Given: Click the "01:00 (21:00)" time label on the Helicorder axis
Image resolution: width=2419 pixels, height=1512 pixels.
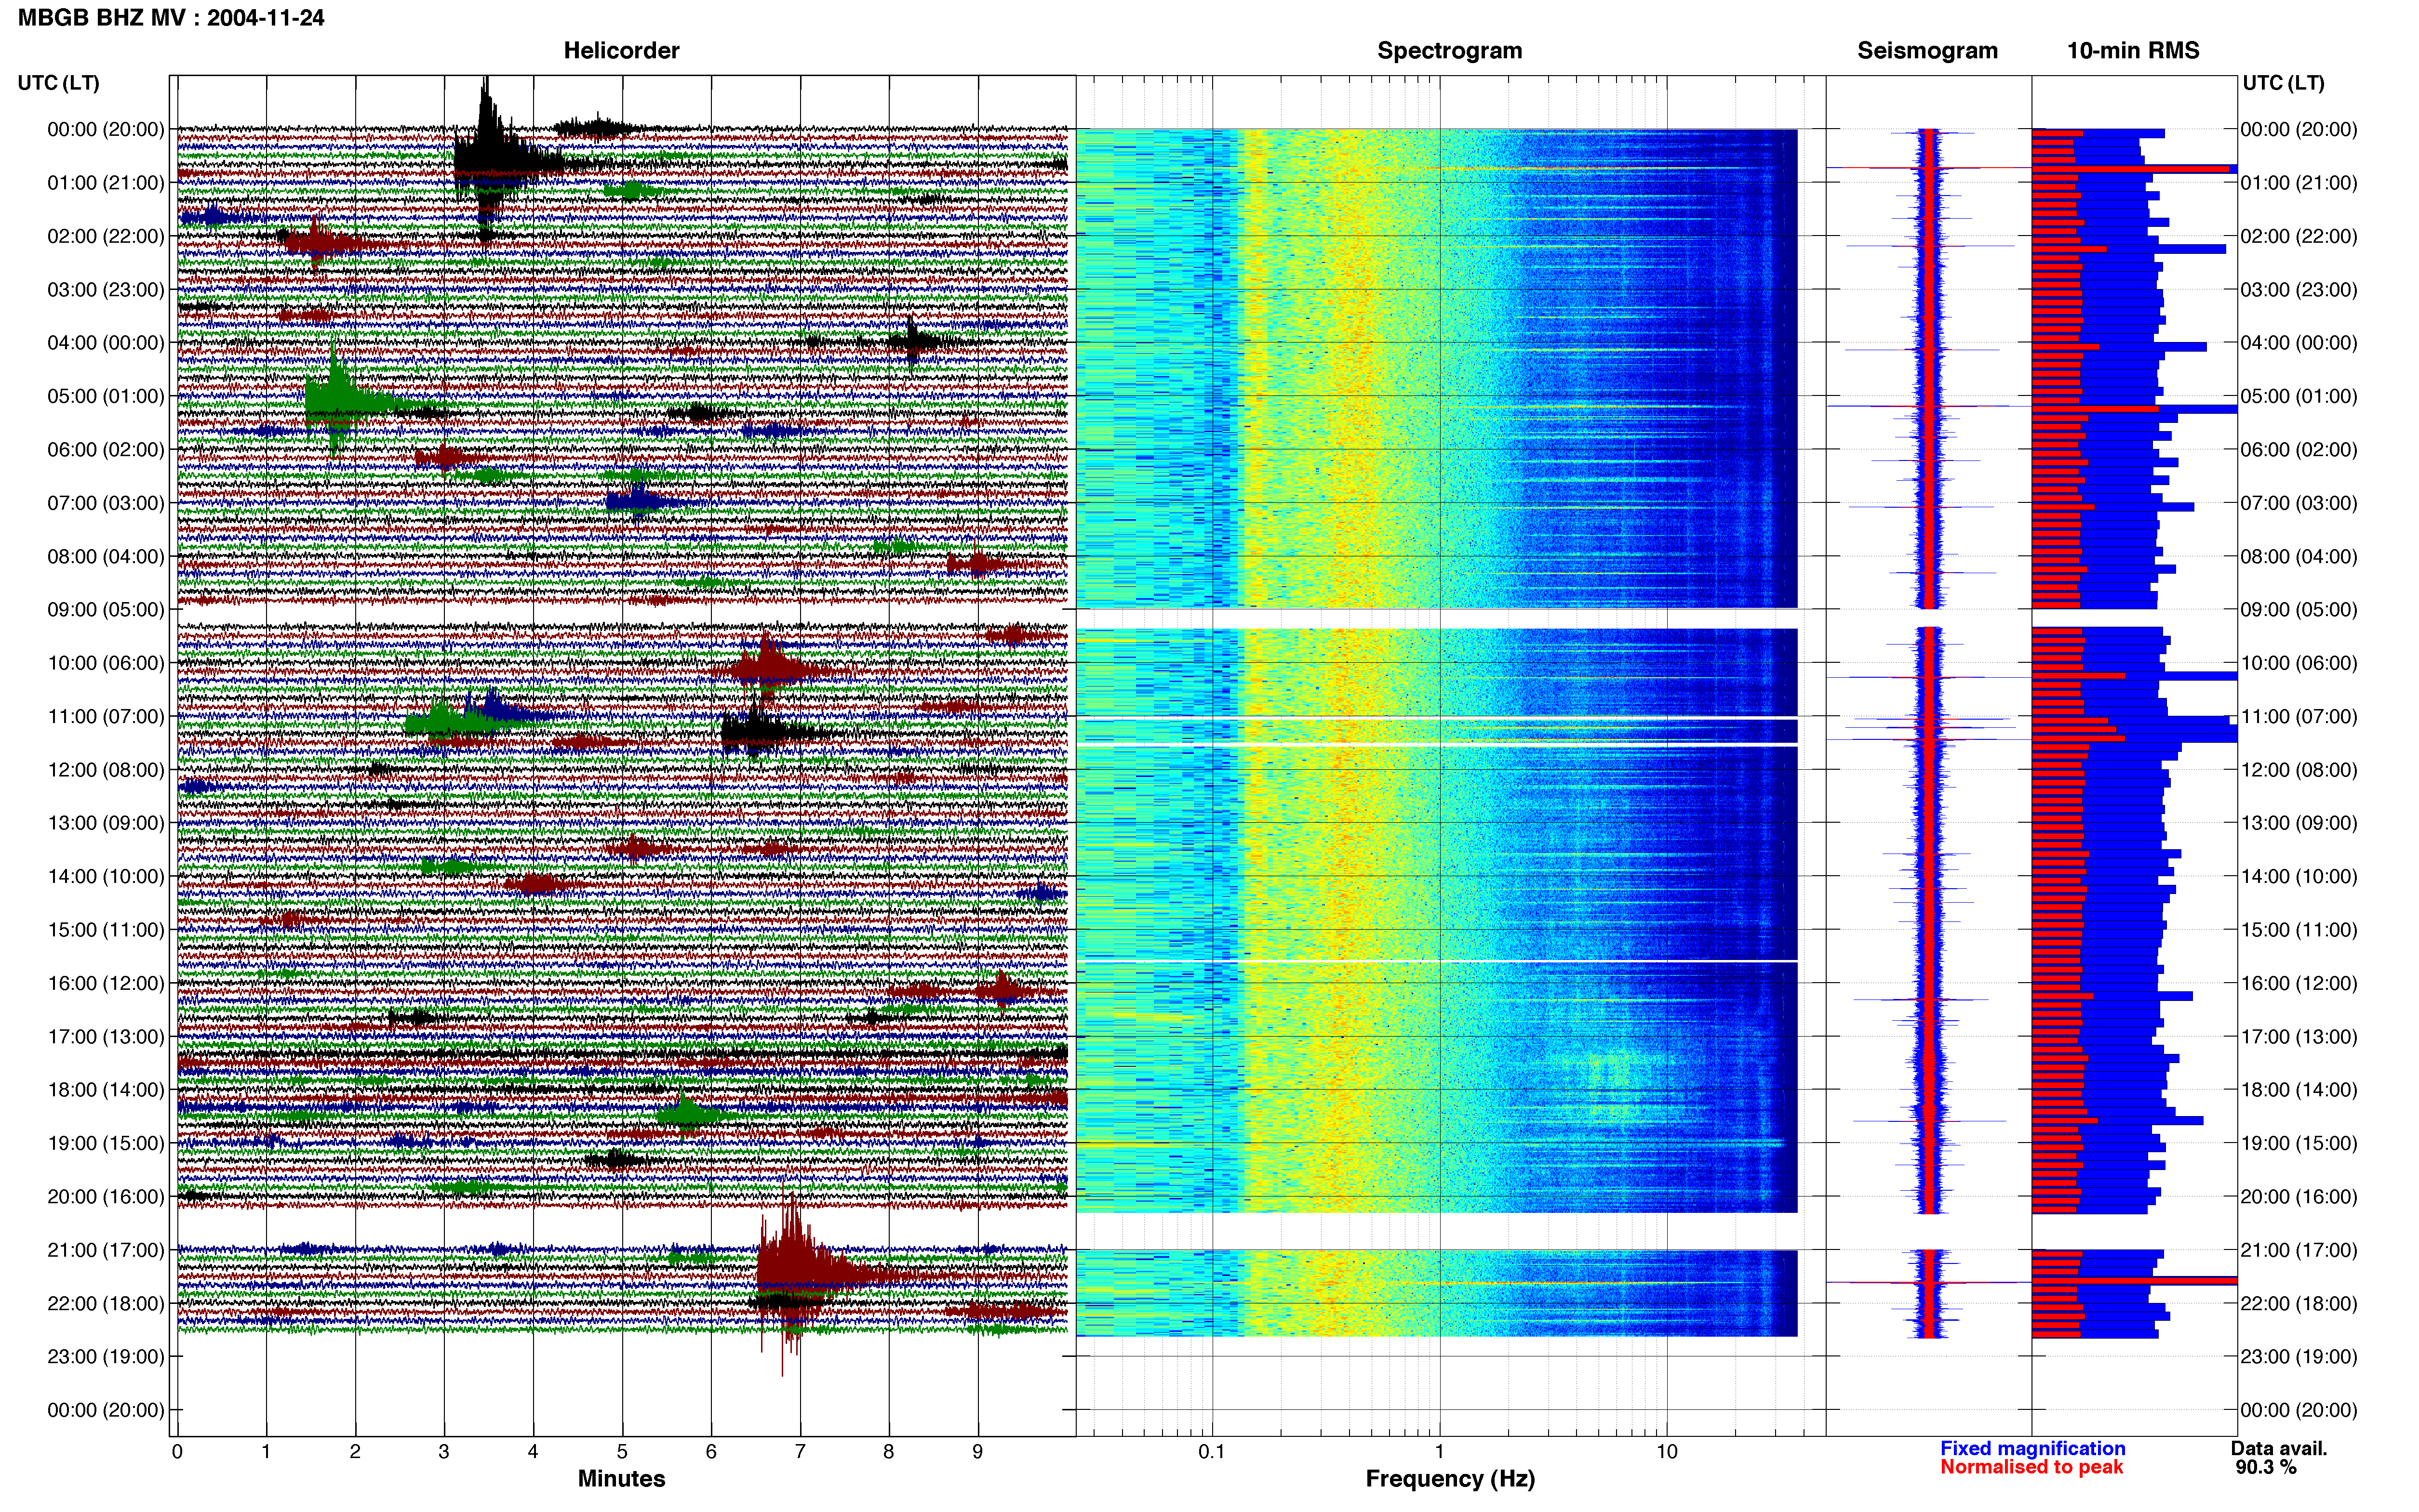Looking at the screenshot, I should 105,183.
